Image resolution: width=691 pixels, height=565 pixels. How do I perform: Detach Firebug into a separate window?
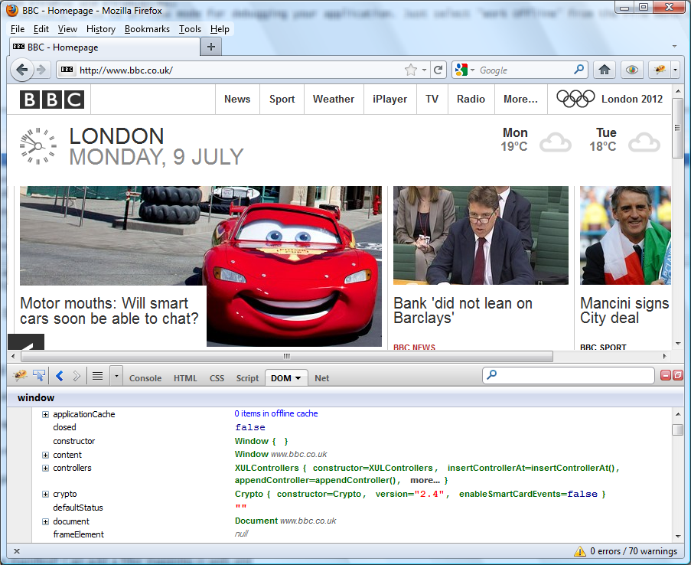tap(678, 375)
